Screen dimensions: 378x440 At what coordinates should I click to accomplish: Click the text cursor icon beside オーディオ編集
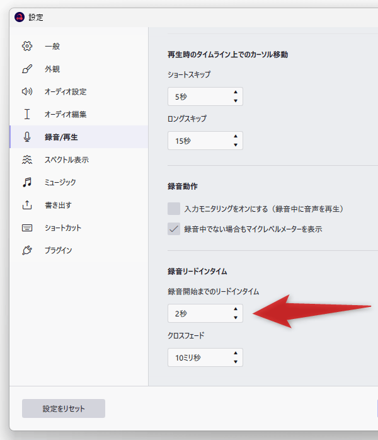pyautogui.click(x=27, y=114)
